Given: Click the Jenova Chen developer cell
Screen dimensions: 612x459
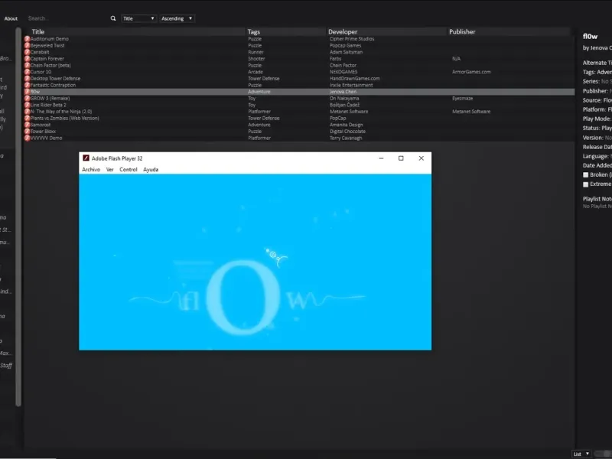Looking at the screenshot, I should 343,92.
